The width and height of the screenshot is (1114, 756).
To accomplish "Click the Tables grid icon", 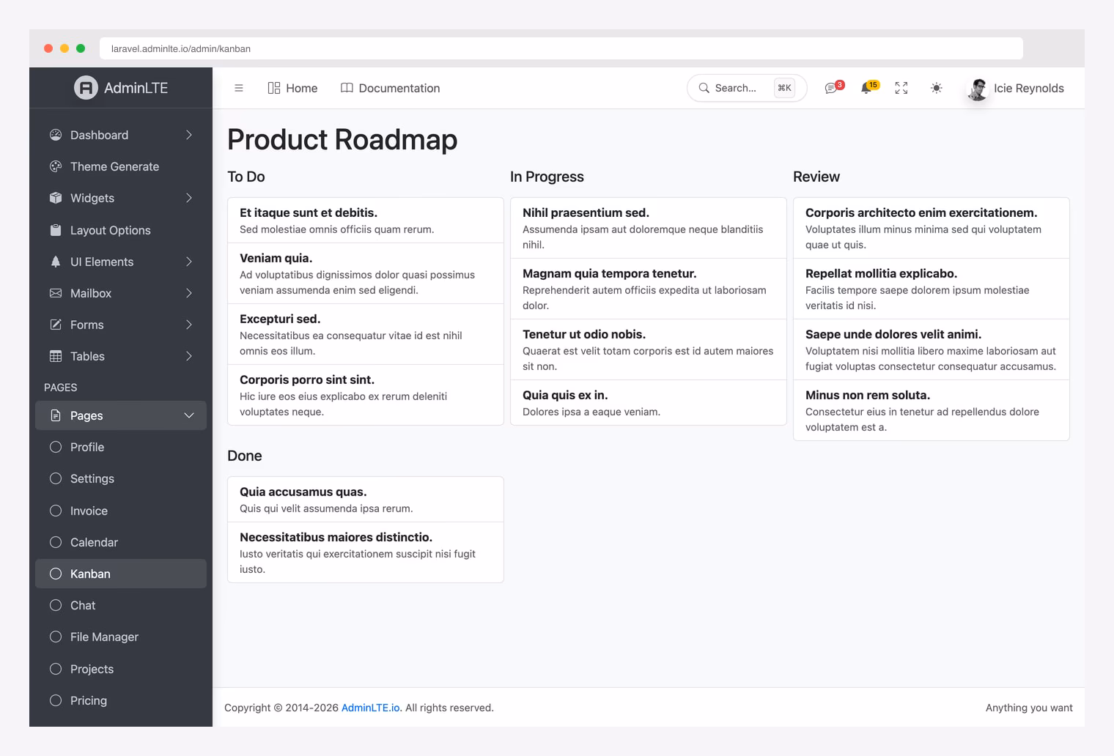I will 56,356.
